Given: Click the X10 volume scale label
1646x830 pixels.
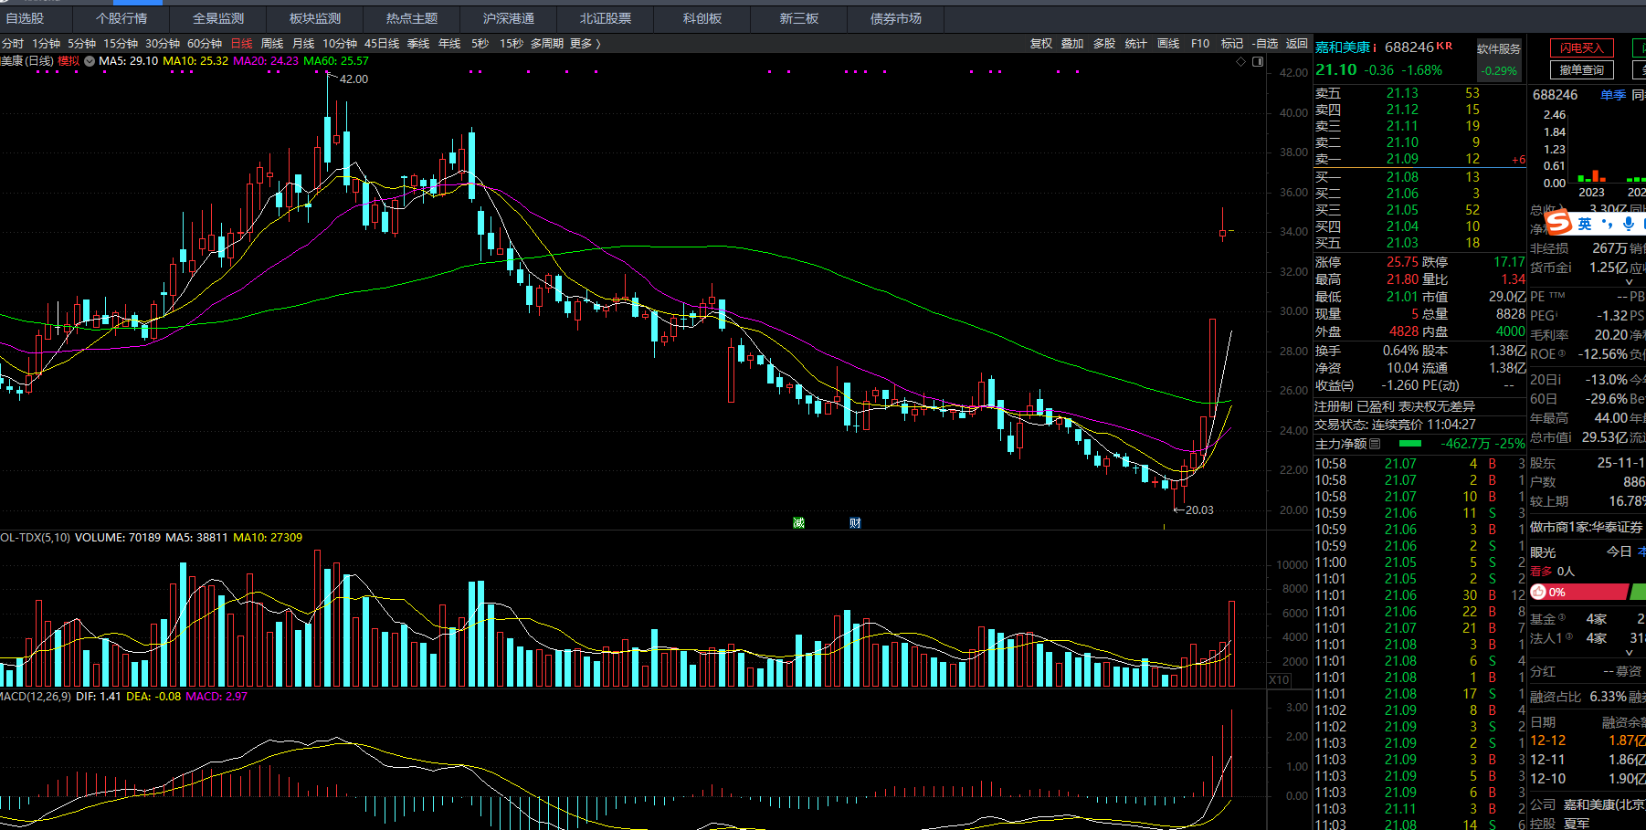Looking at the screenshot, I should point(1279,680).
